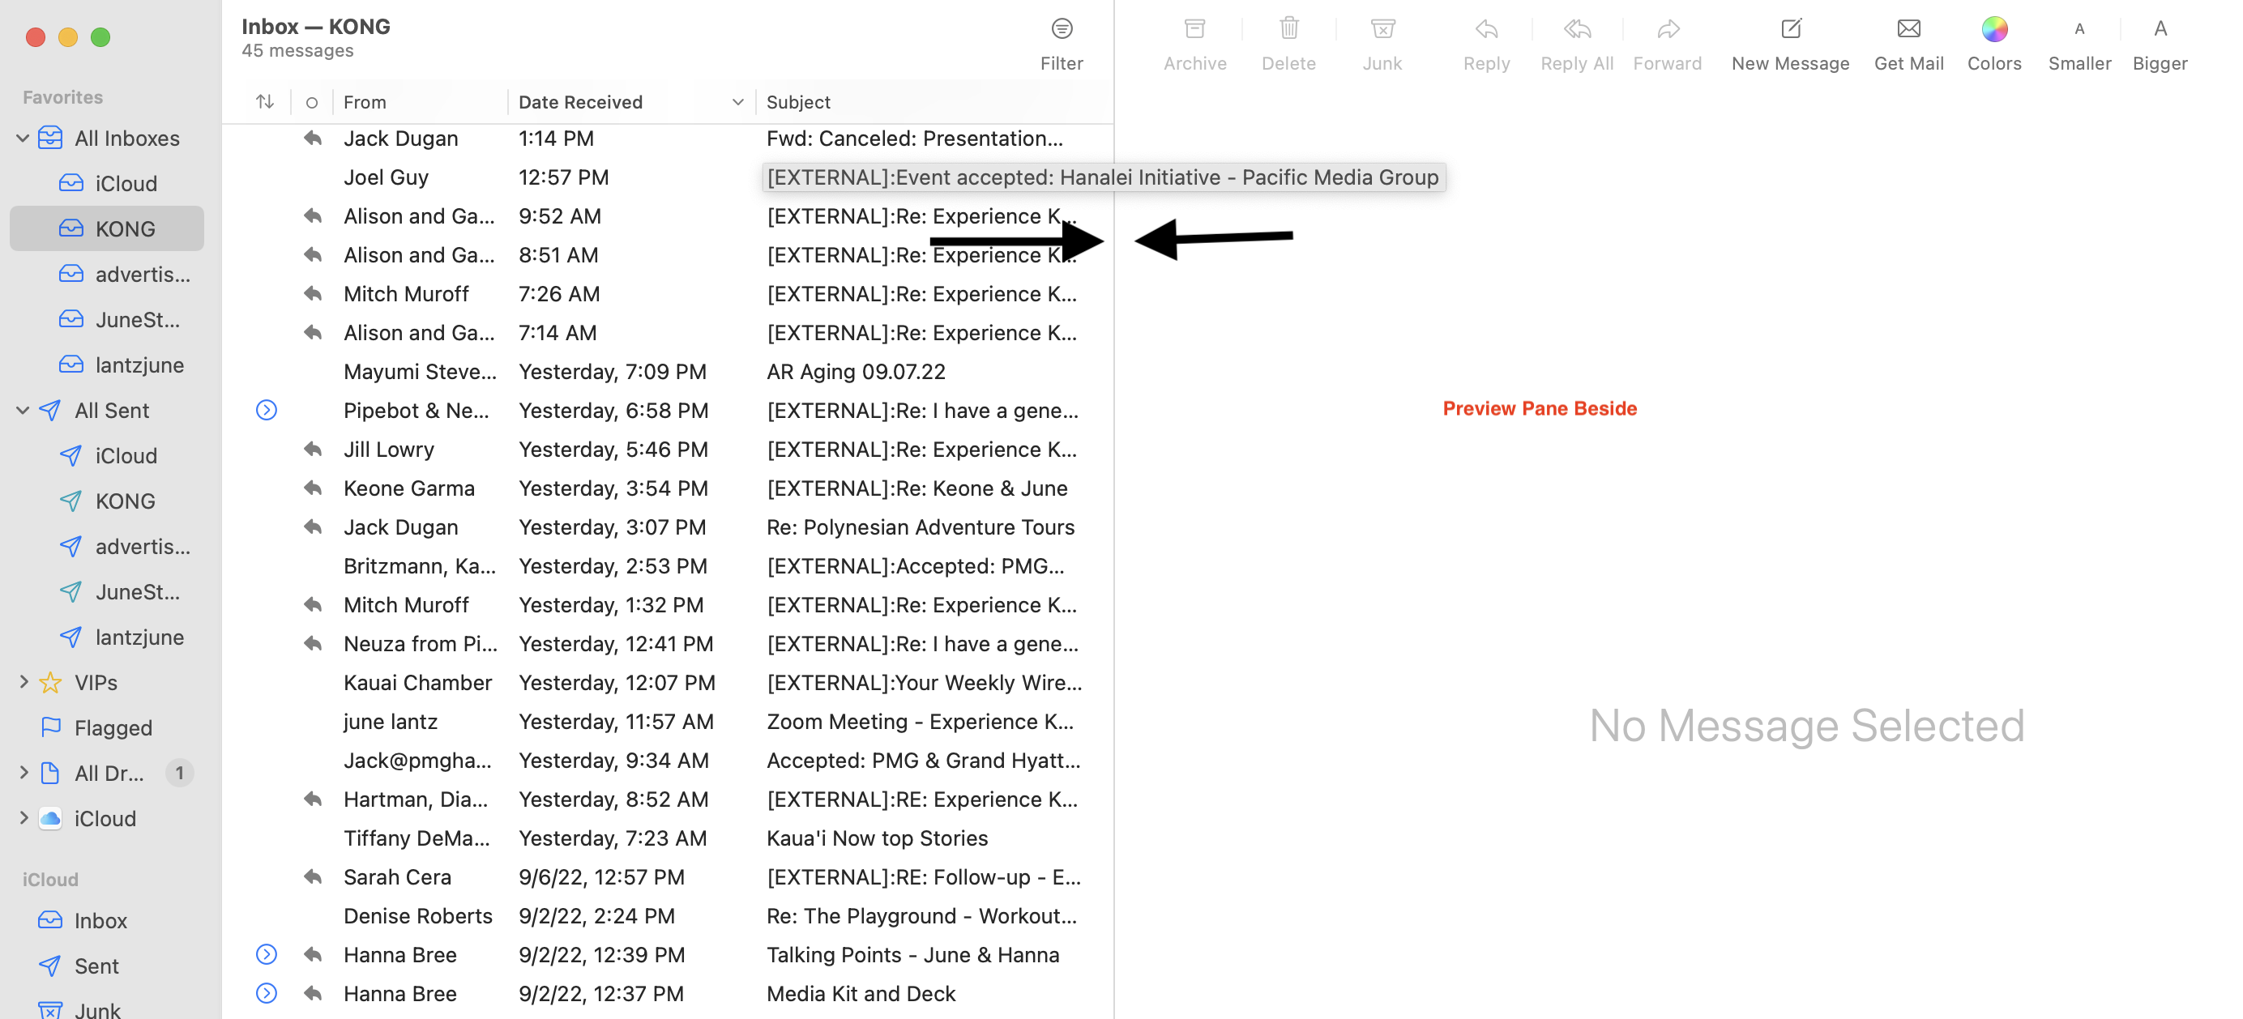The height and width of the screenshot is (1019, 2243).
Task: Toggle the message Filter button
Action: point(1062,30)
